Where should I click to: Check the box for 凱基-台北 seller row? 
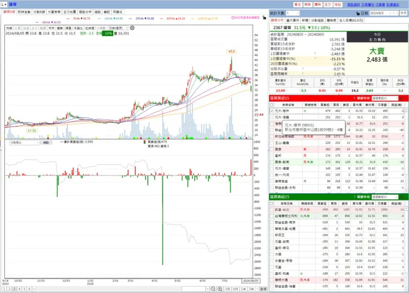coord(272,210)
